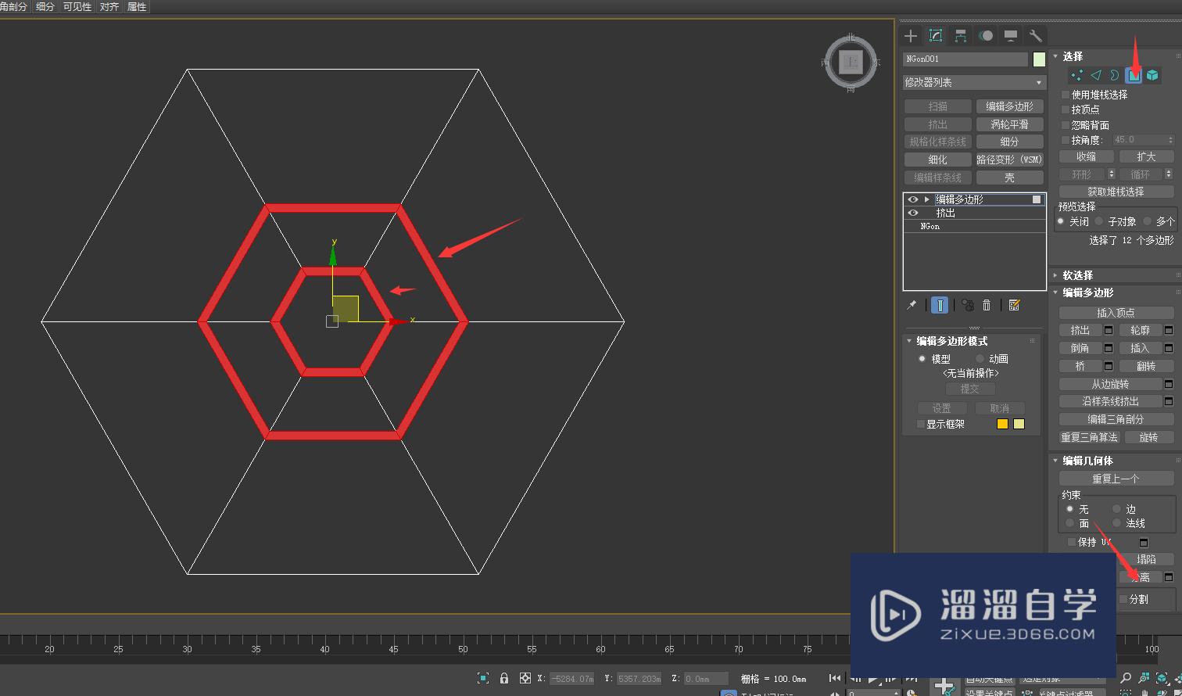The width and height of the screenshot is (1182, 696).
Task: Toggle absolute/offset transform type-in icon
Action: tap(525, 678)
